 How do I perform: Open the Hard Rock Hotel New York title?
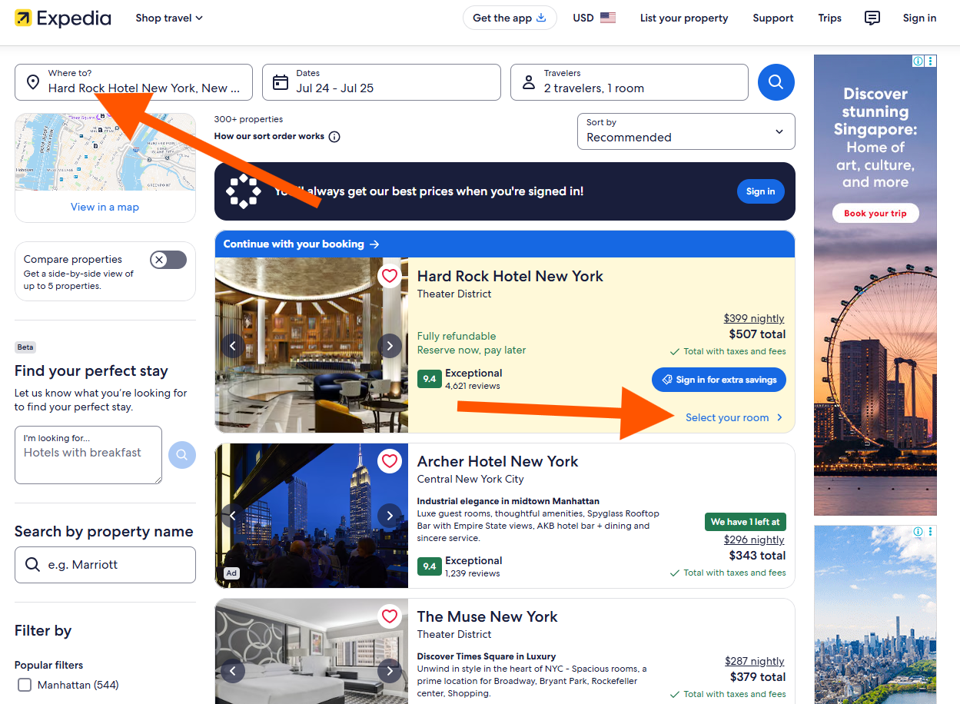[510, 277]
